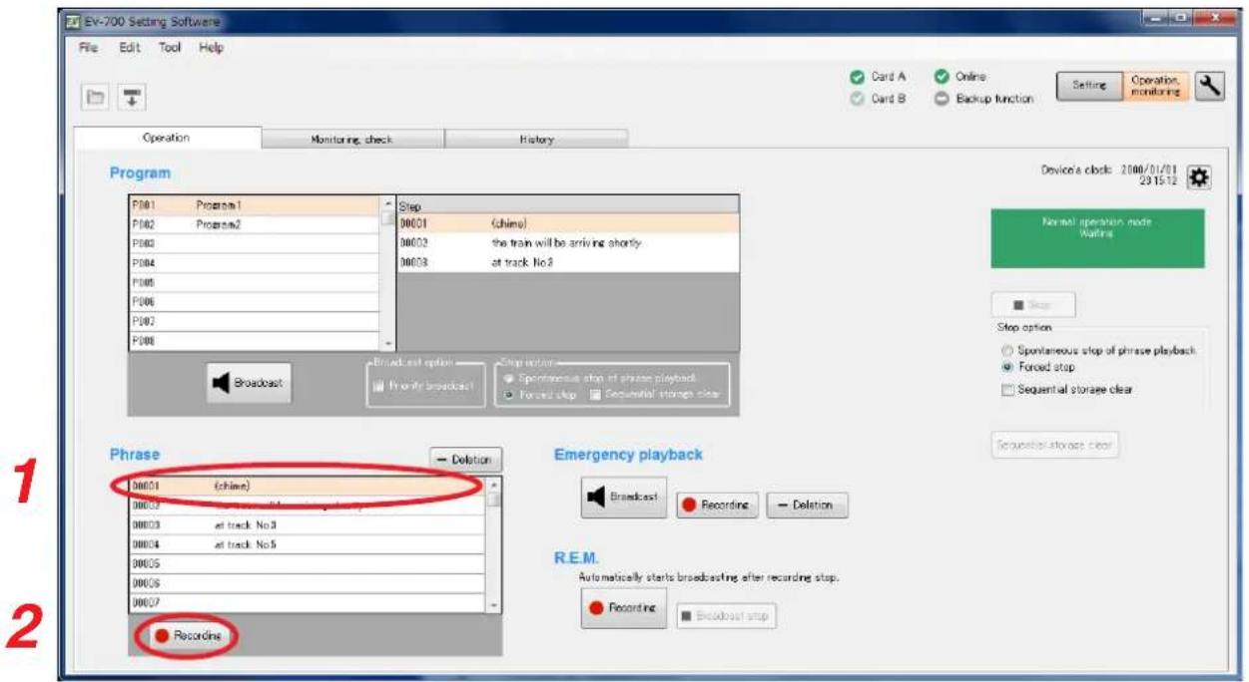Click the Step column header
This screenshot has width=1249, height=682.
(568, 205)
